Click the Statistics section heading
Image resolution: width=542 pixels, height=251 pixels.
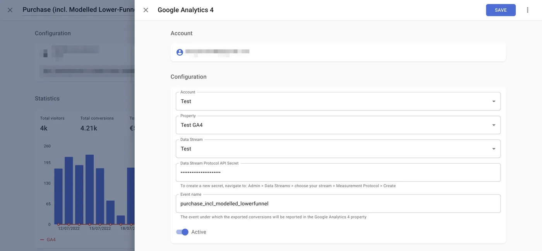(x=47, y=98)
